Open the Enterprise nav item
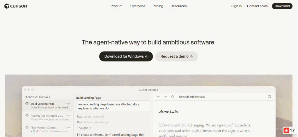Image resolution: width=298 pixels, height=137 pixels. pos(137,6)
